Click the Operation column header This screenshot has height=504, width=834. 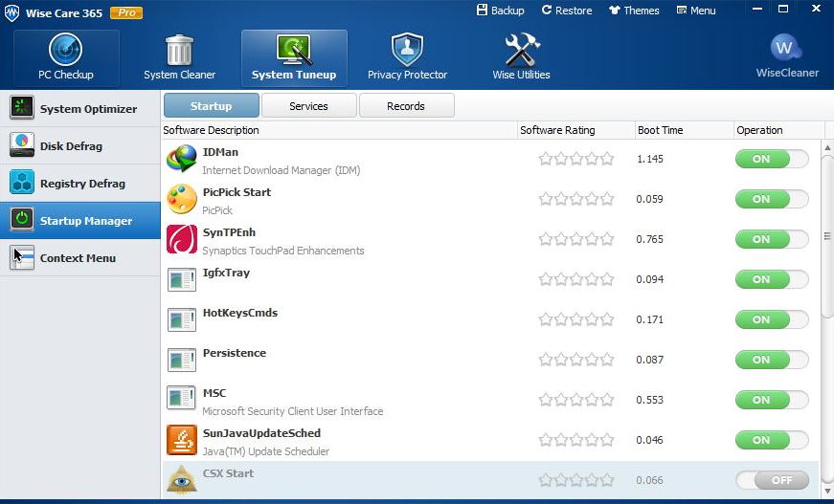(778, 130)
